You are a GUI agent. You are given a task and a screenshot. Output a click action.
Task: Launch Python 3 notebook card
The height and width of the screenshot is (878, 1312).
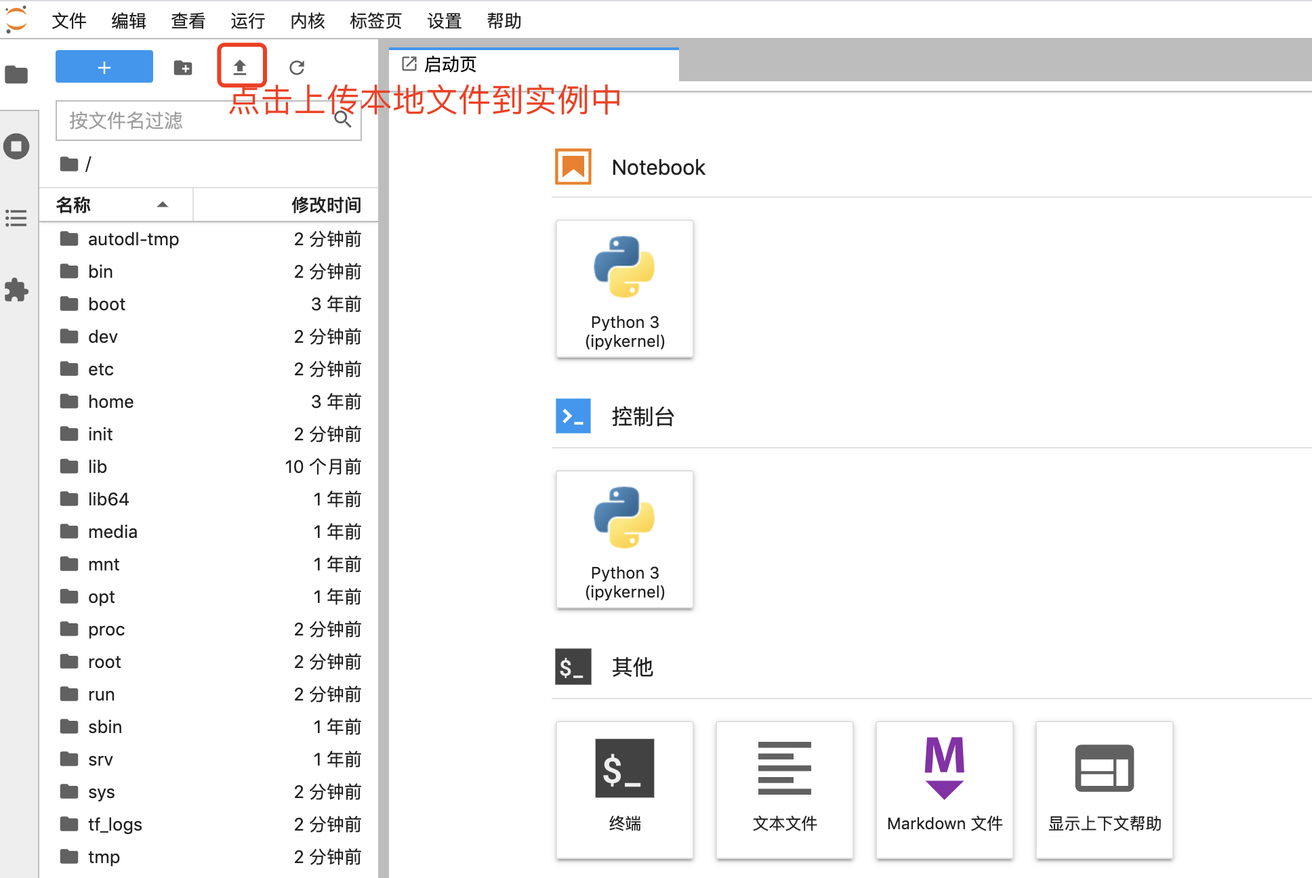pyautogui.click(x=625, y=289)
